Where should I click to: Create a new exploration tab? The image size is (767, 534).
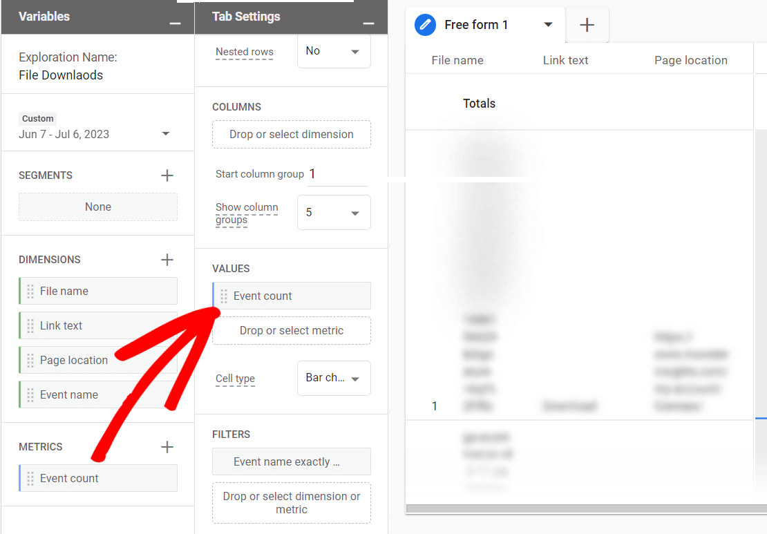[x=587, y=24]
